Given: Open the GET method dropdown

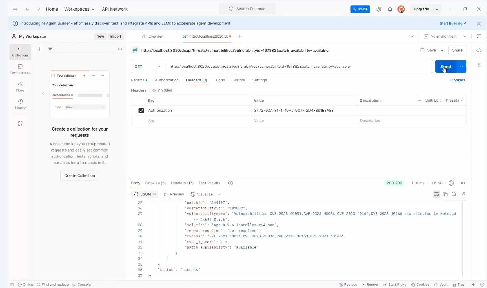Looking at the screenshot, I should [147, 67].
